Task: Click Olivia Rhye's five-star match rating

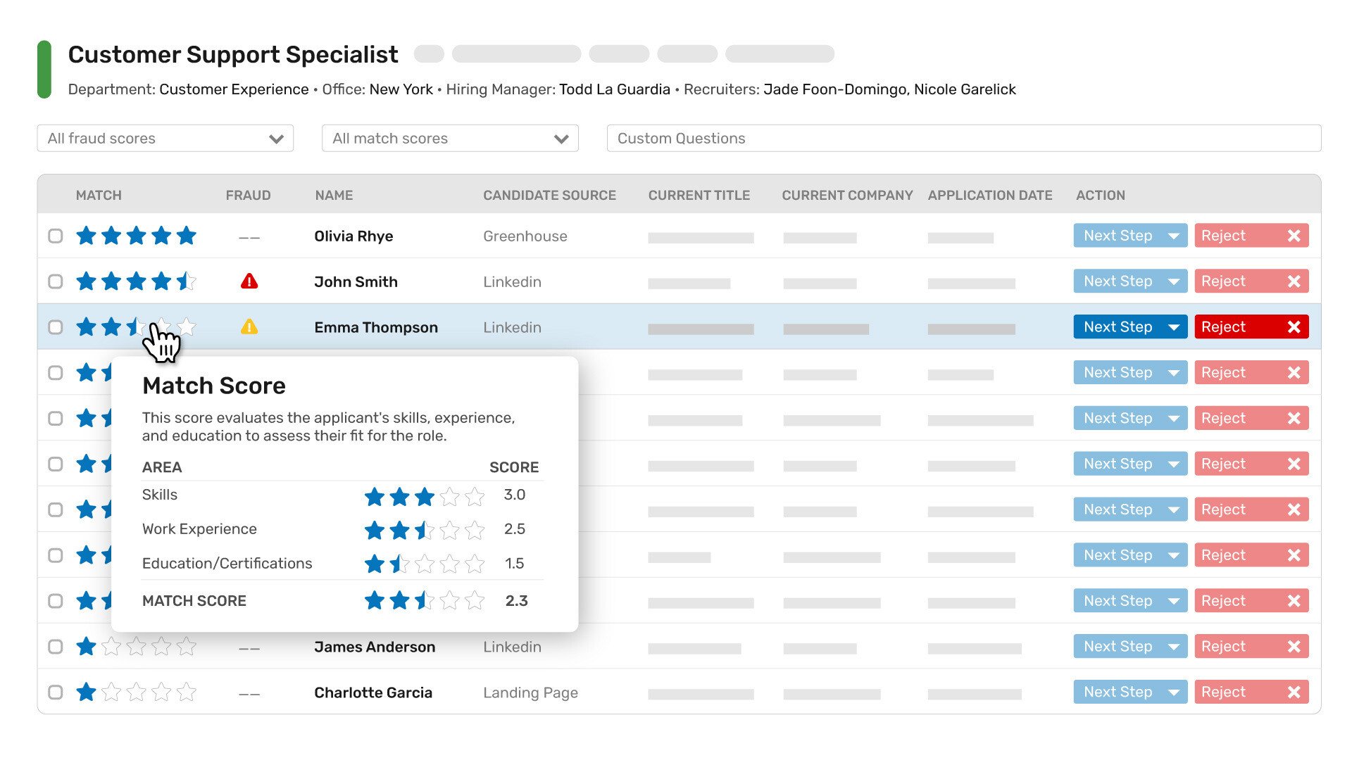Action: click(136, 236)
